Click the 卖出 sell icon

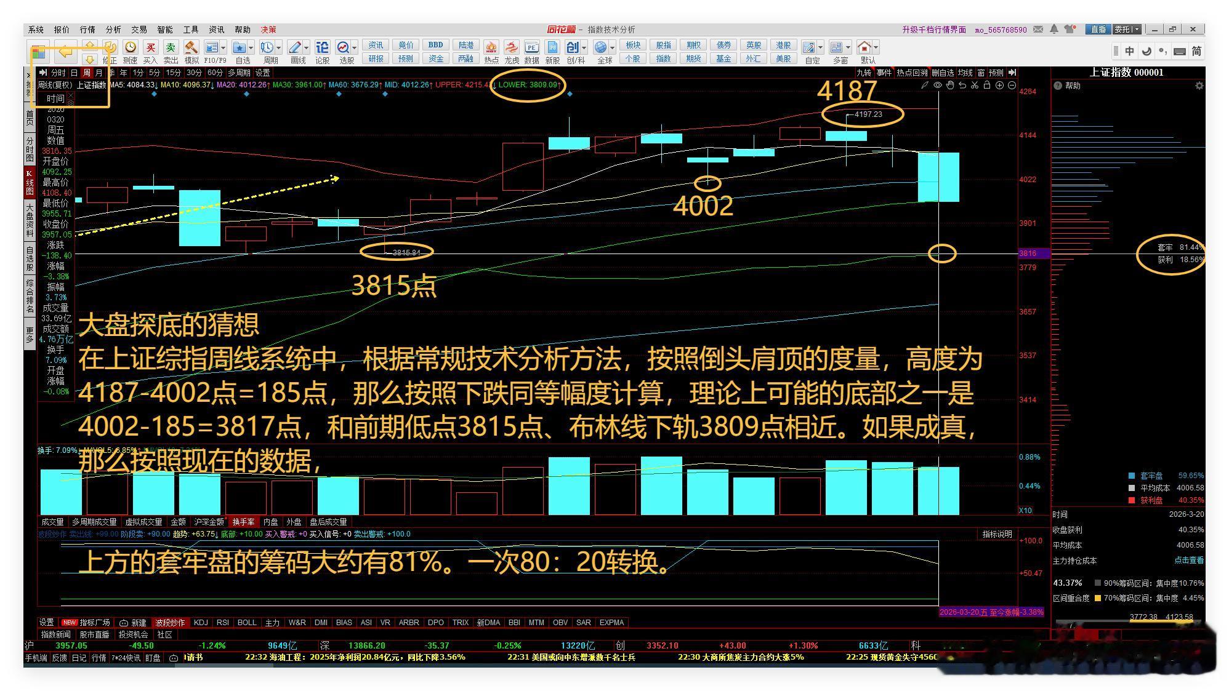(x=171, y=48)
